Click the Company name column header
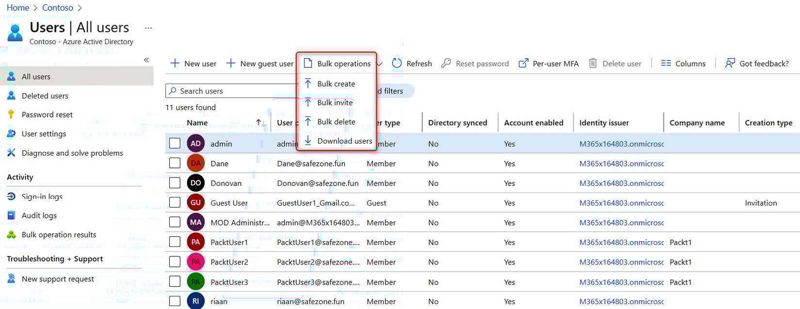 [x=697, y=123]
